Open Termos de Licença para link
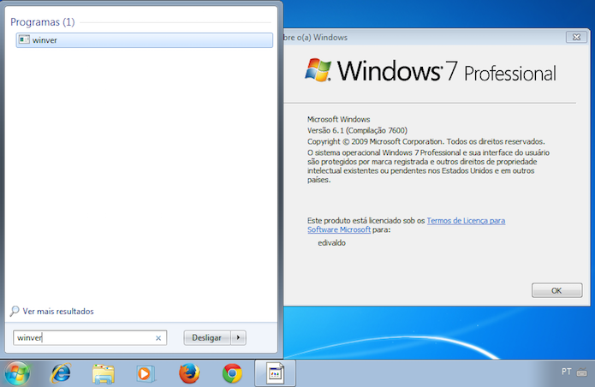The height and width of the screenshot is (387, 595). (x=466, y=220)
